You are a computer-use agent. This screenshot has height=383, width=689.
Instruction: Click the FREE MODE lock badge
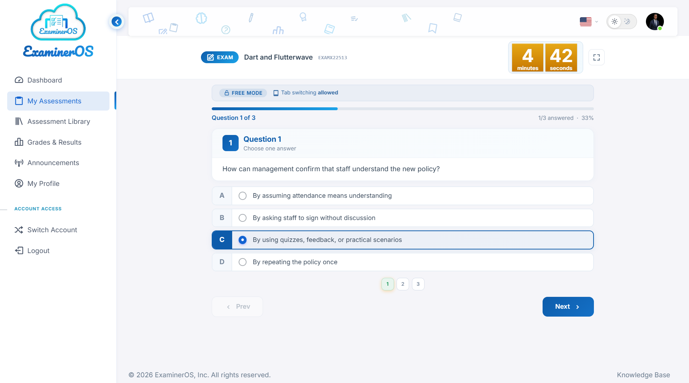pyautogui.click(x=243, y=93)
